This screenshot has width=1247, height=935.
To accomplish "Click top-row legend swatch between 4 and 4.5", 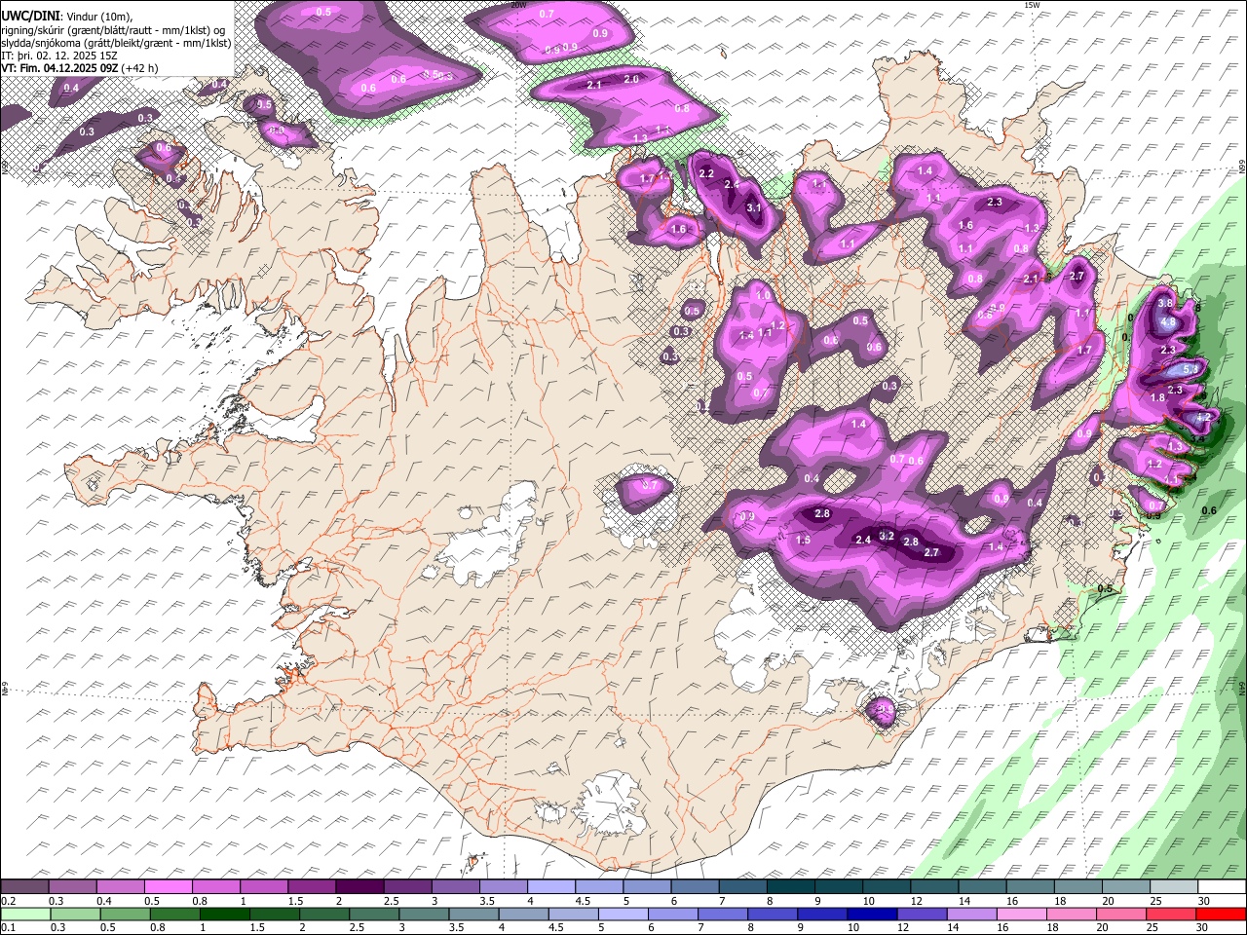I will coord(550,886).
